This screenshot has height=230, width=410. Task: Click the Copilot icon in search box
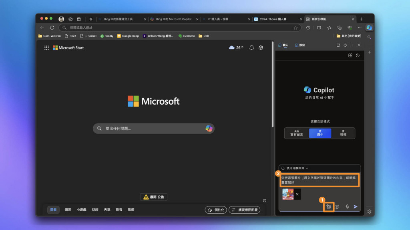tap(209, 128)
